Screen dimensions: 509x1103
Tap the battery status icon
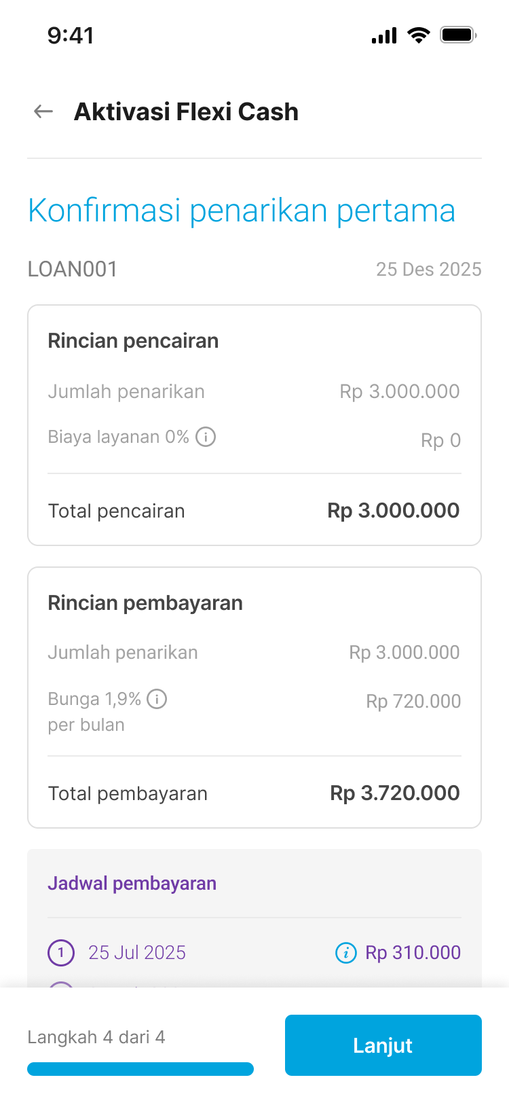458,35
